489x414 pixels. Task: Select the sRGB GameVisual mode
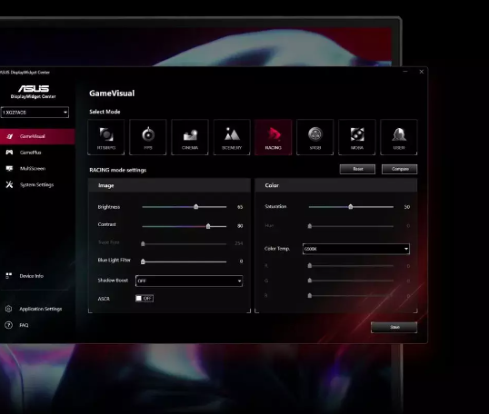pyautogui.click(x=315, y=137)
